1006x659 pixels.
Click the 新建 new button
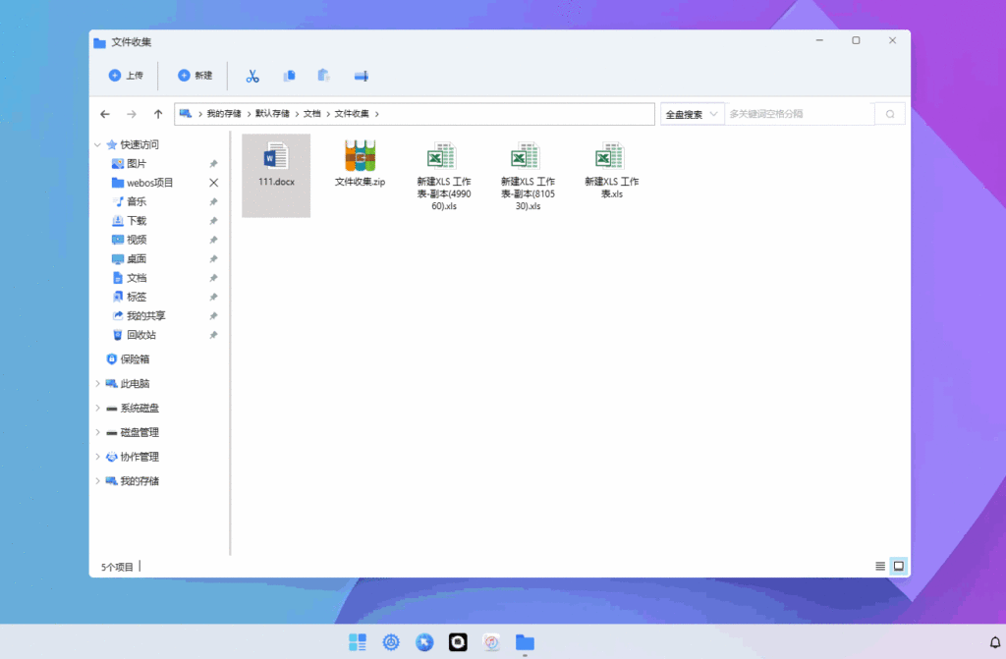[195, 76]
